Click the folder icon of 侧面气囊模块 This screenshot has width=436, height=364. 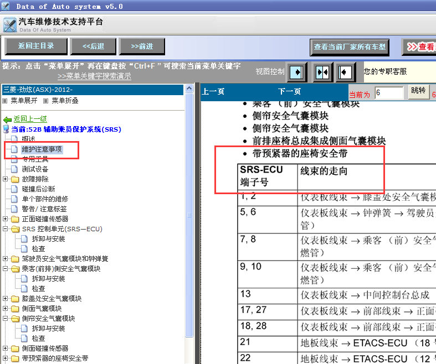[15, 309]
